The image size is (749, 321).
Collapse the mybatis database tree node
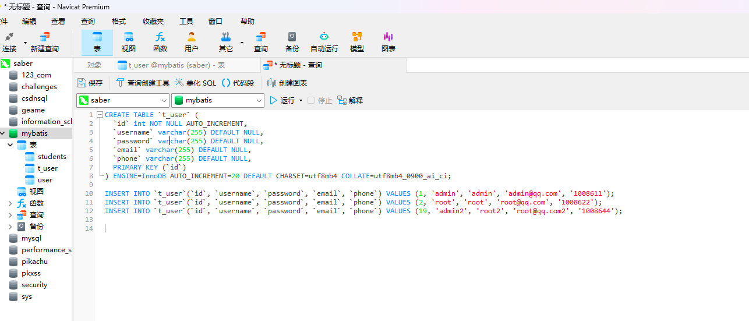pos(2,133)
